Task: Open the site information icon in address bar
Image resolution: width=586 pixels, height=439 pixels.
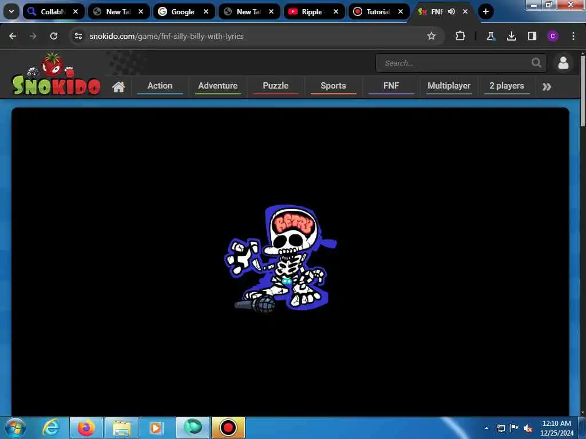Action: 78,36
